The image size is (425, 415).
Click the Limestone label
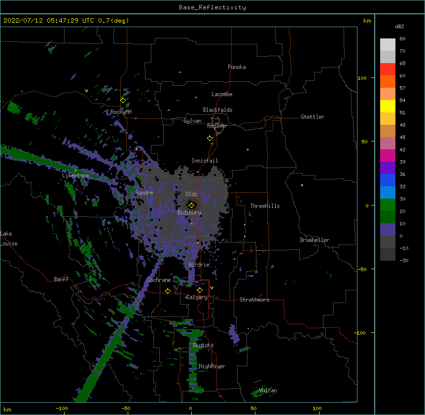pyautogui.click(x=75, y=175)
